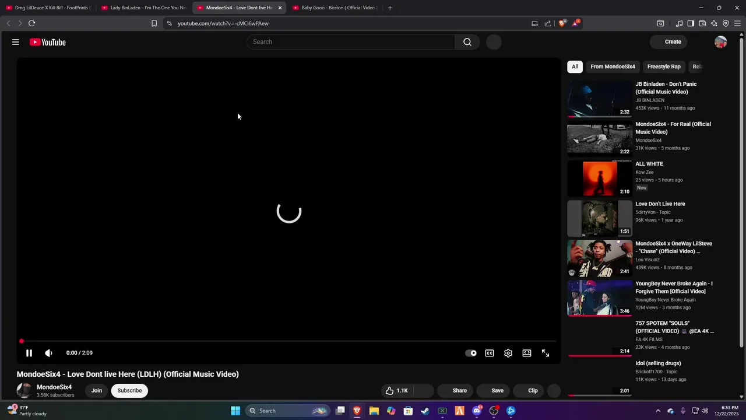The width and height of the screenshot is (746, 420).
Task: Mute the video using the speaker icon
Action: pos(49,353)
